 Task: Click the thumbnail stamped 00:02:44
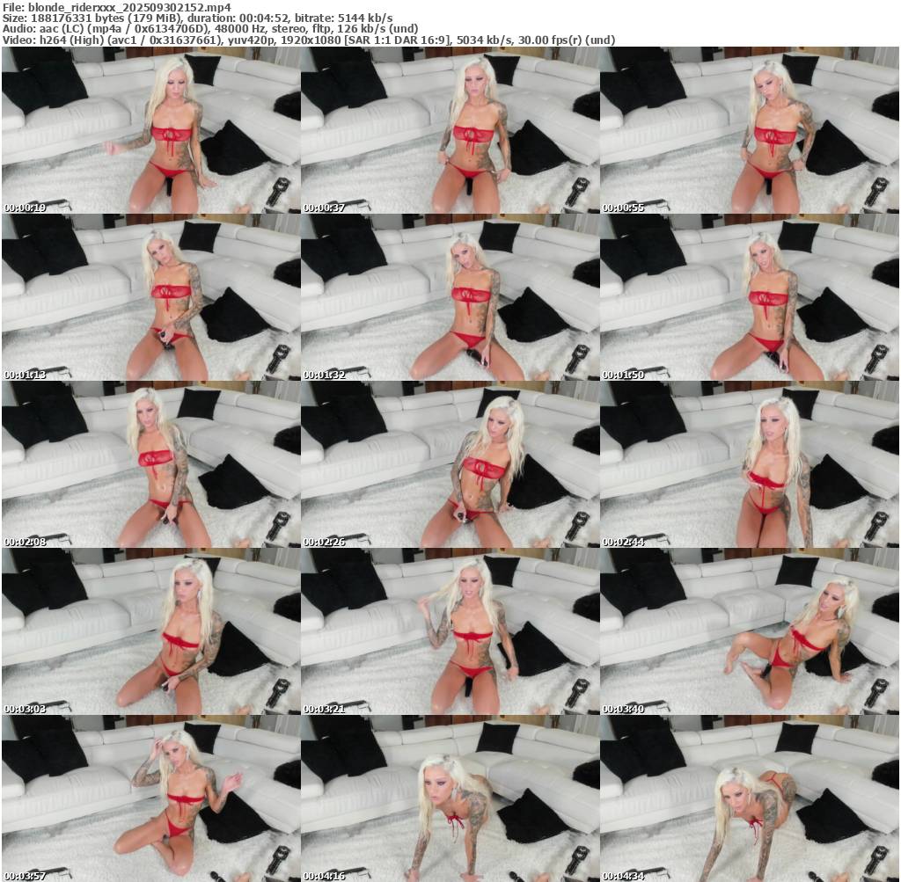749,464
